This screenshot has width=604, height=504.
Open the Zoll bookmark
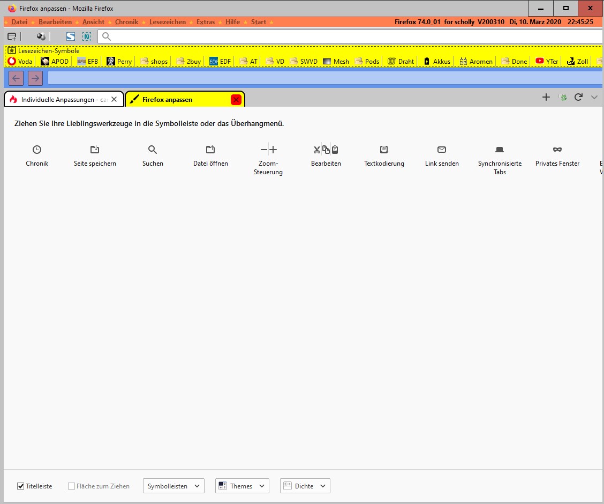(x=577, y=61)
